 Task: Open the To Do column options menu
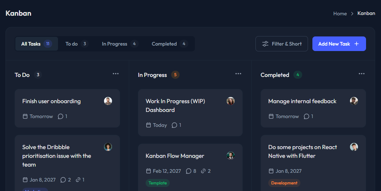[116, 74]
